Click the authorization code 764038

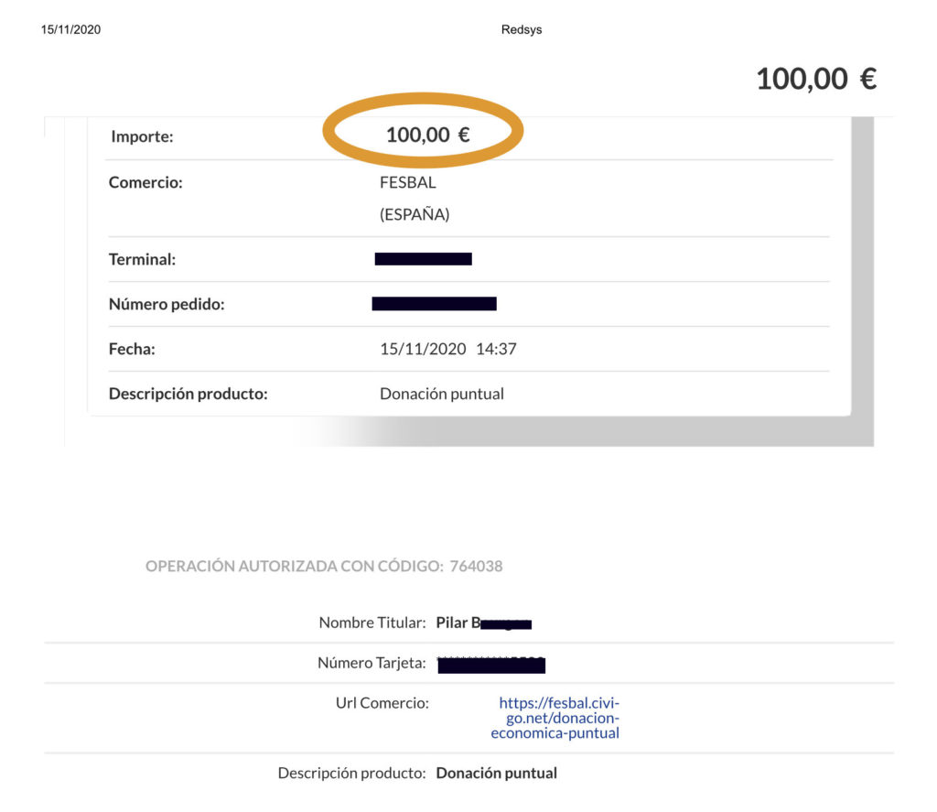coord(476,566)
